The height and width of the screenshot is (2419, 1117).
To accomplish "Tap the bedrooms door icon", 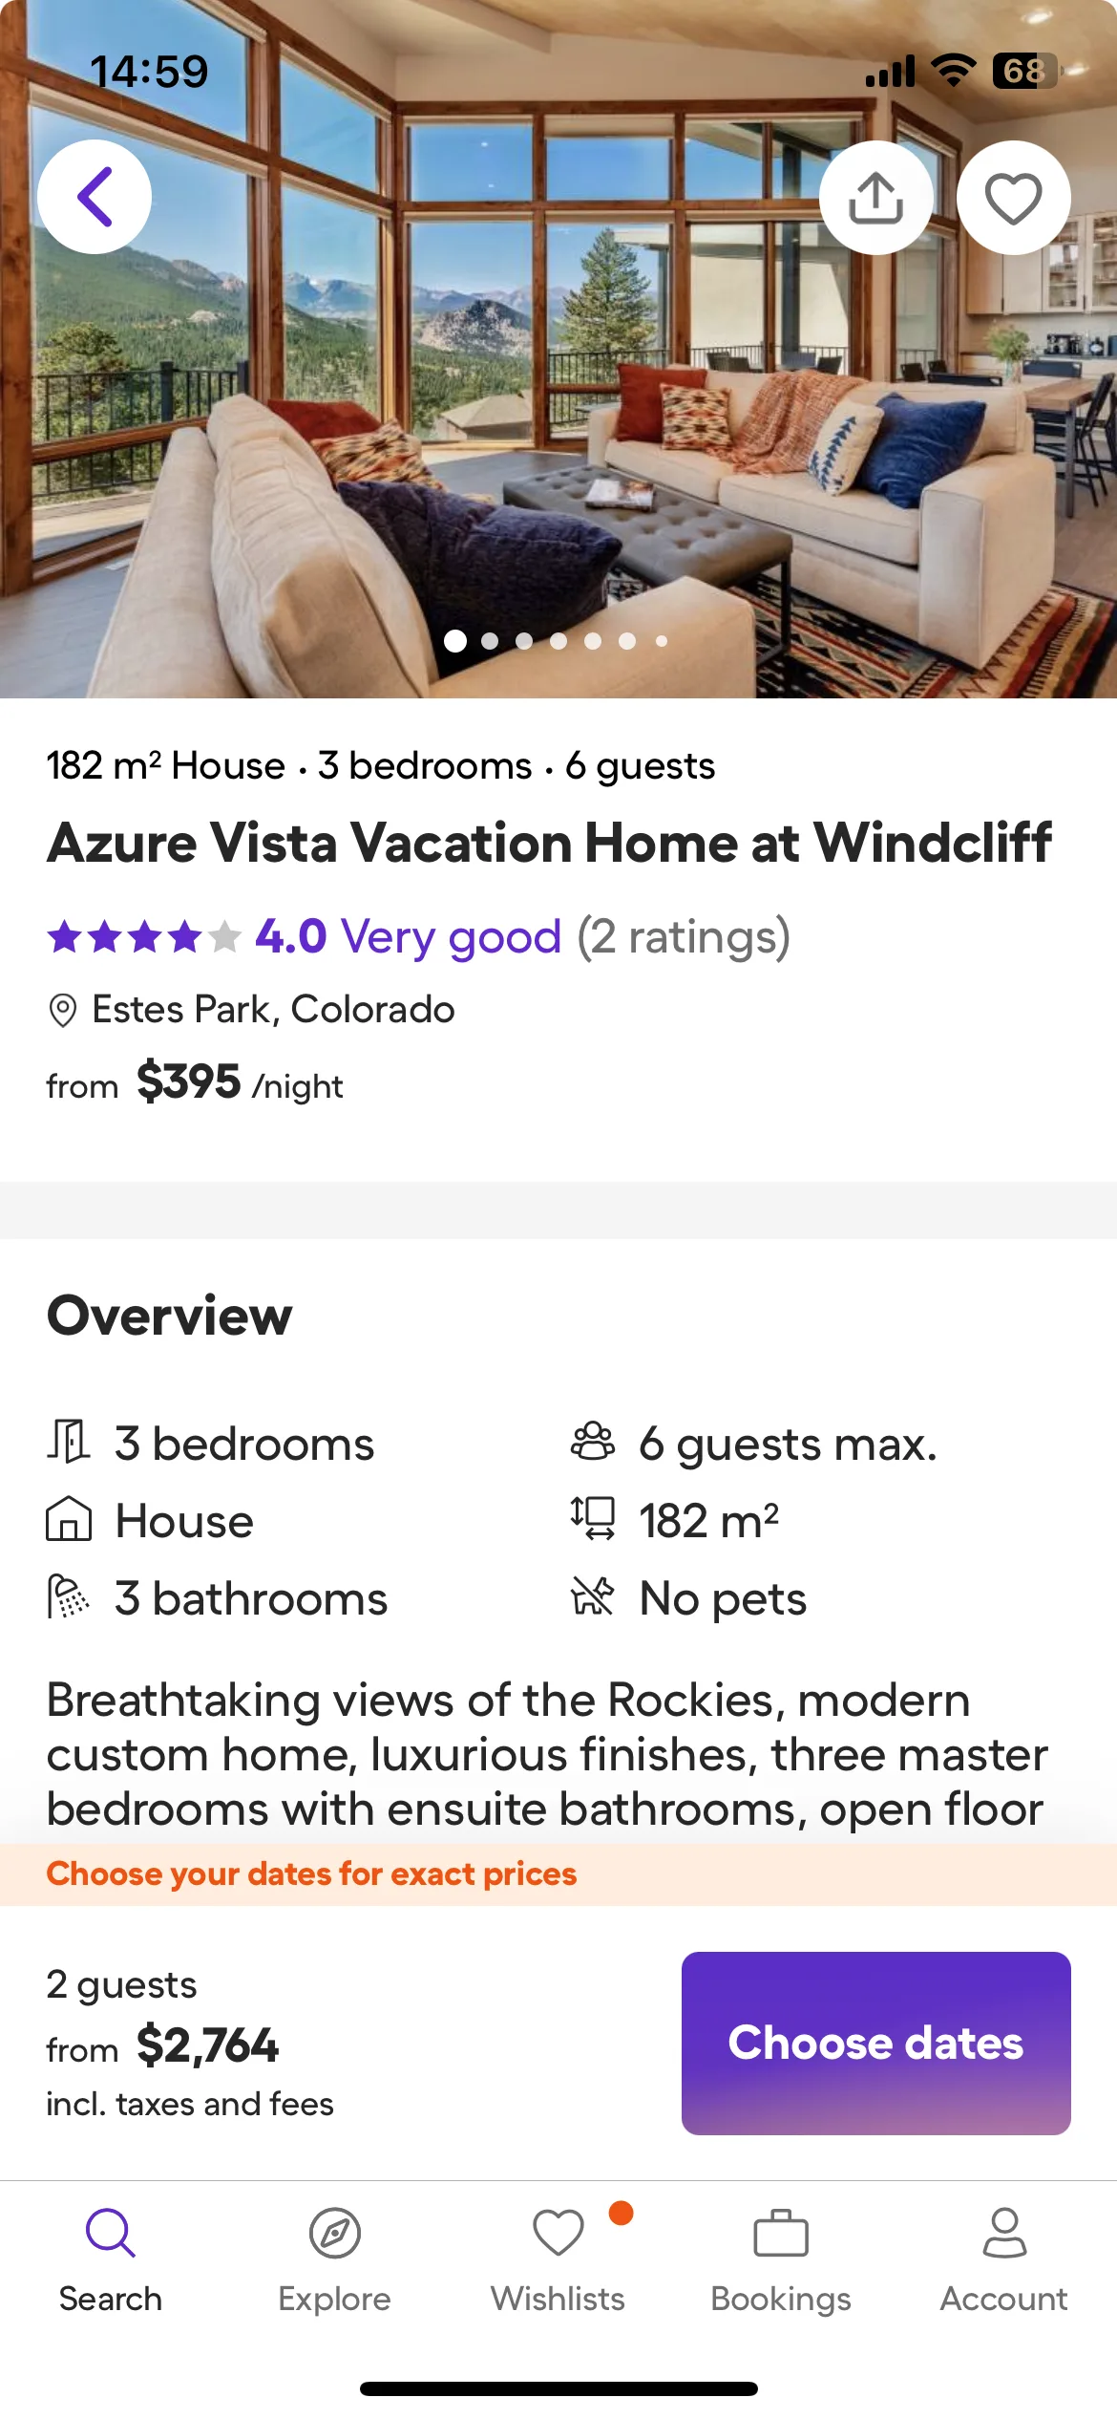I will click(69, 1442).
